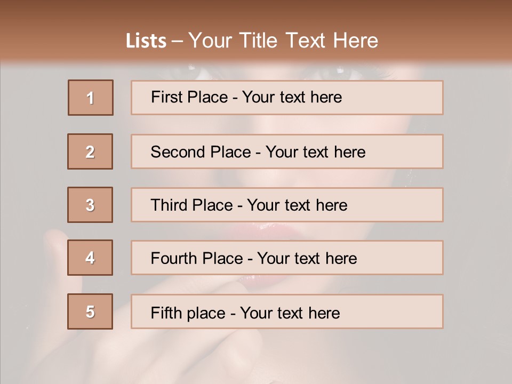Click the word 'Fifth' in the list
Viewport: 512px width, 384px height.
(166, 313)
